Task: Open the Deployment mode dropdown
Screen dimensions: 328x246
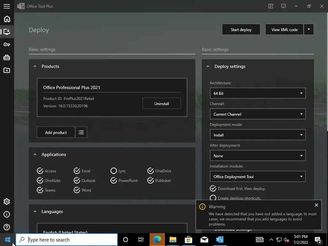Action: click(x=258, y=135)
